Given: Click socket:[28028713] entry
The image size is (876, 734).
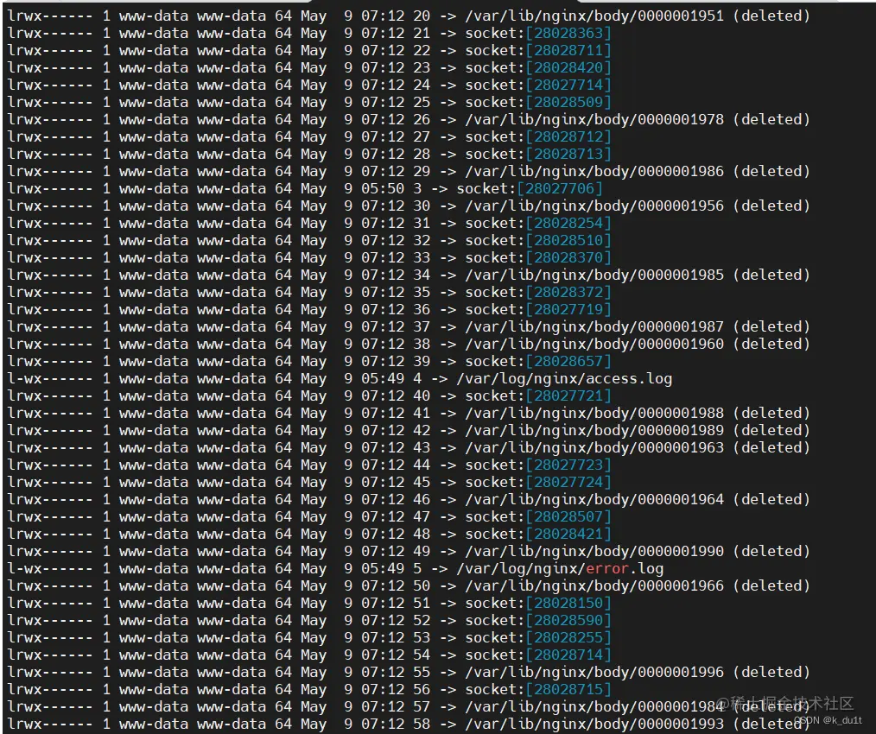Looking at the screenshot, I should (538, 155).
